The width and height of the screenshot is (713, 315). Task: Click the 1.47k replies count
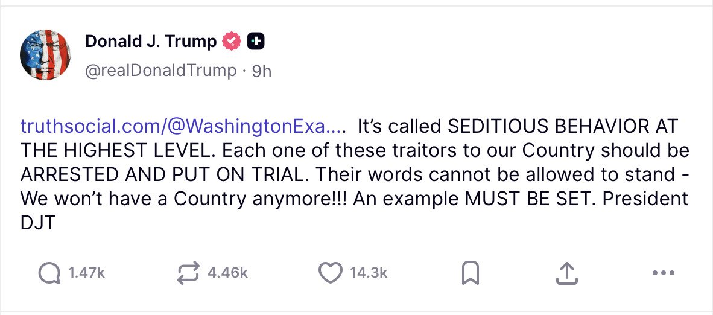click(87, 273)
